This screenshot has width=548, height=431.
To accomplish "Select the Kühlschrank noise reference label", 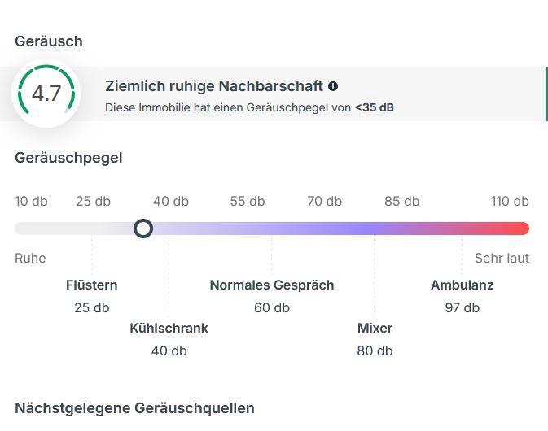I will 169,329.
